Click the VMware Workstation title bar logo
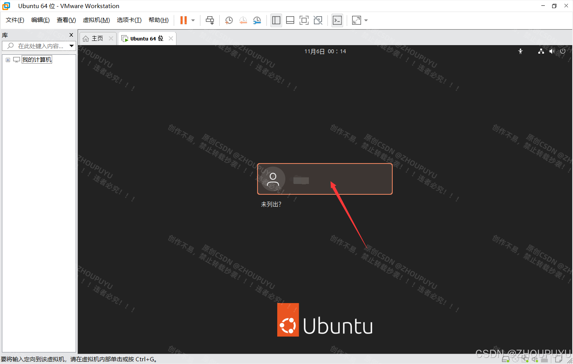The image size is (573, 364). [6, 6]
